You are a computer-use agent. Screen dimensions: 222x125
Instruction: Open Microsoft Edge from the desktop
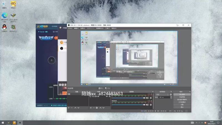click(4, 17)
